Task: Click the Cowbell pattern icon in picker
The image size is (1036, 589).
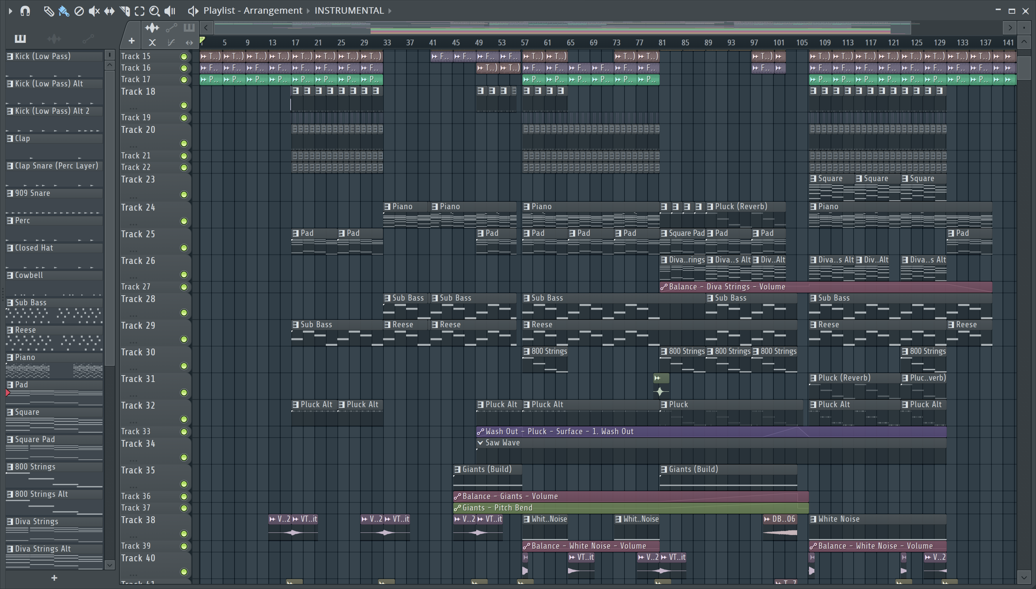Action: point(10,275)
